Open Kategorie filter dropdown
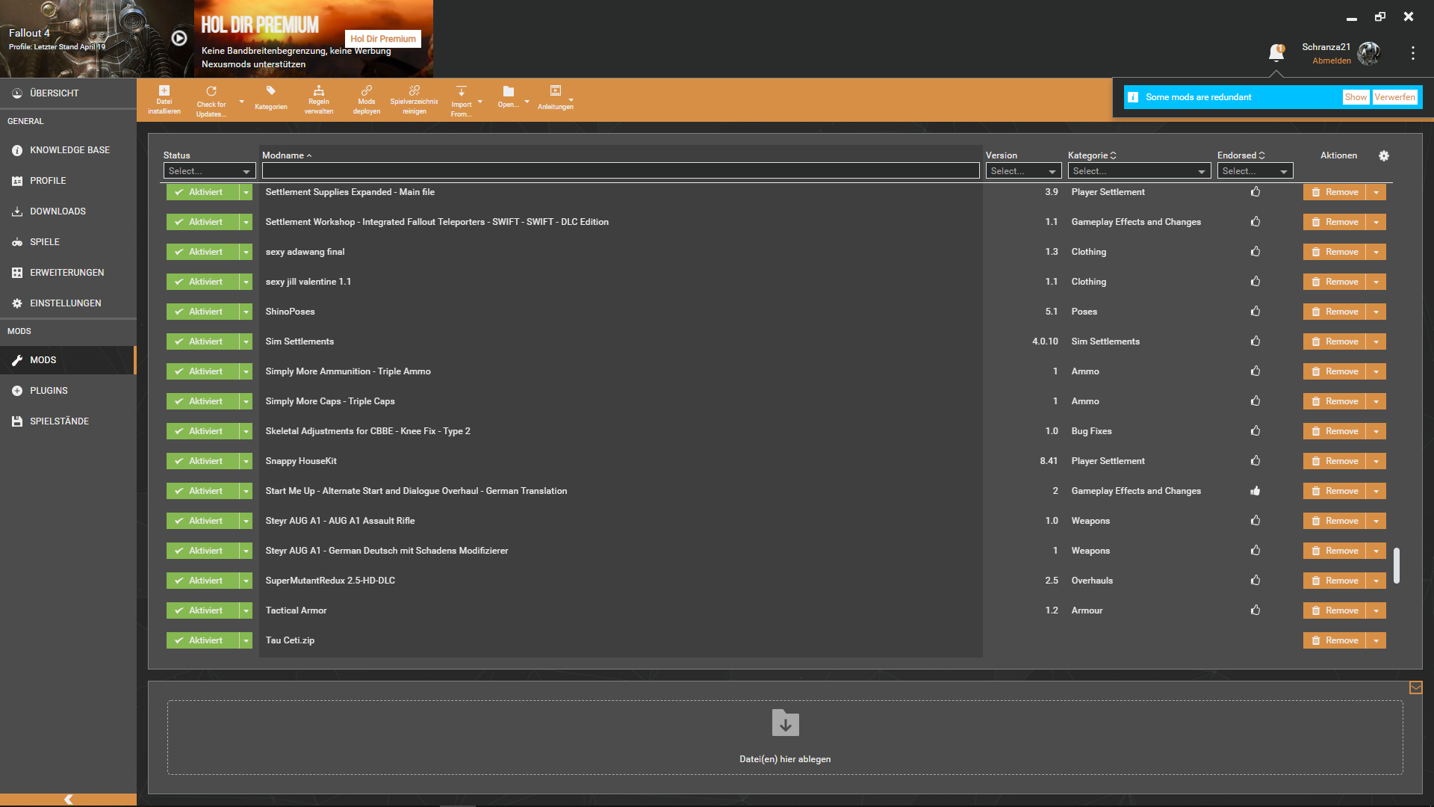The height and width of the screenshot is (807, 1434). [1139, 171]
